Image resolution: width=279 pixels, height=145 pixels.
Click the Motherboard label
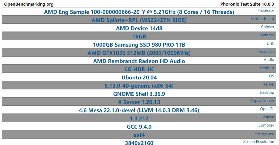pos(263,19)
